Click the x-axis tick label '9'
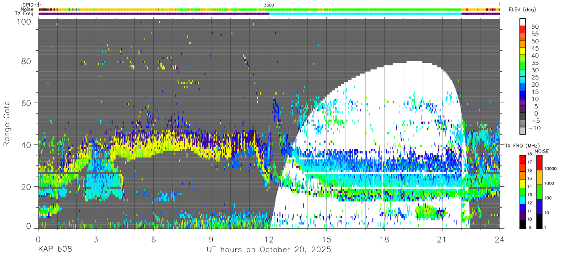Image resolution: width=562 pixels, height=259 pixels. 211,239
